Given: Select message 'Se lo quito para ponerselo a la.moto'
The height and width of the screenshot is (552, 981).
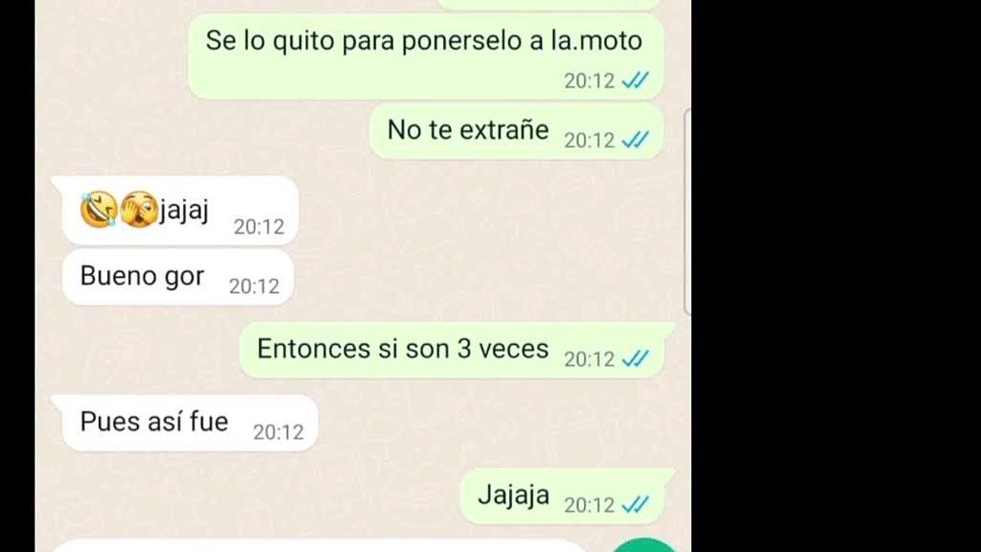Looking at the screenshot, I should pos(425,56).
